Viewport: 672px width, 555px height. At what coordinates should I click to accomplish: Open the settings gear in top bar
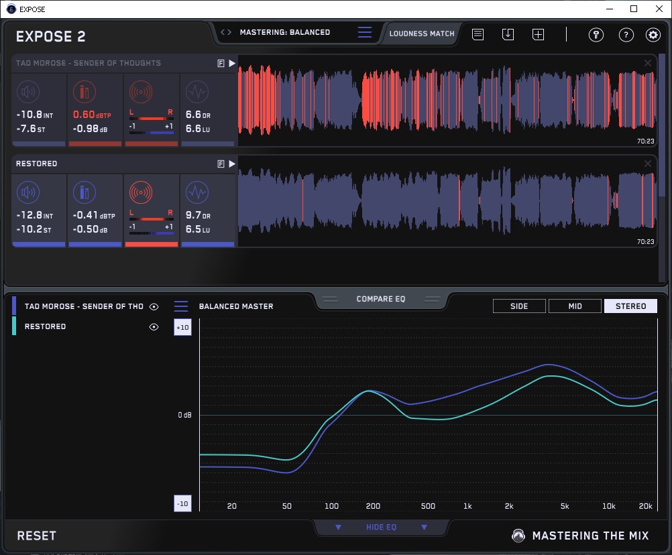[653, 35]
